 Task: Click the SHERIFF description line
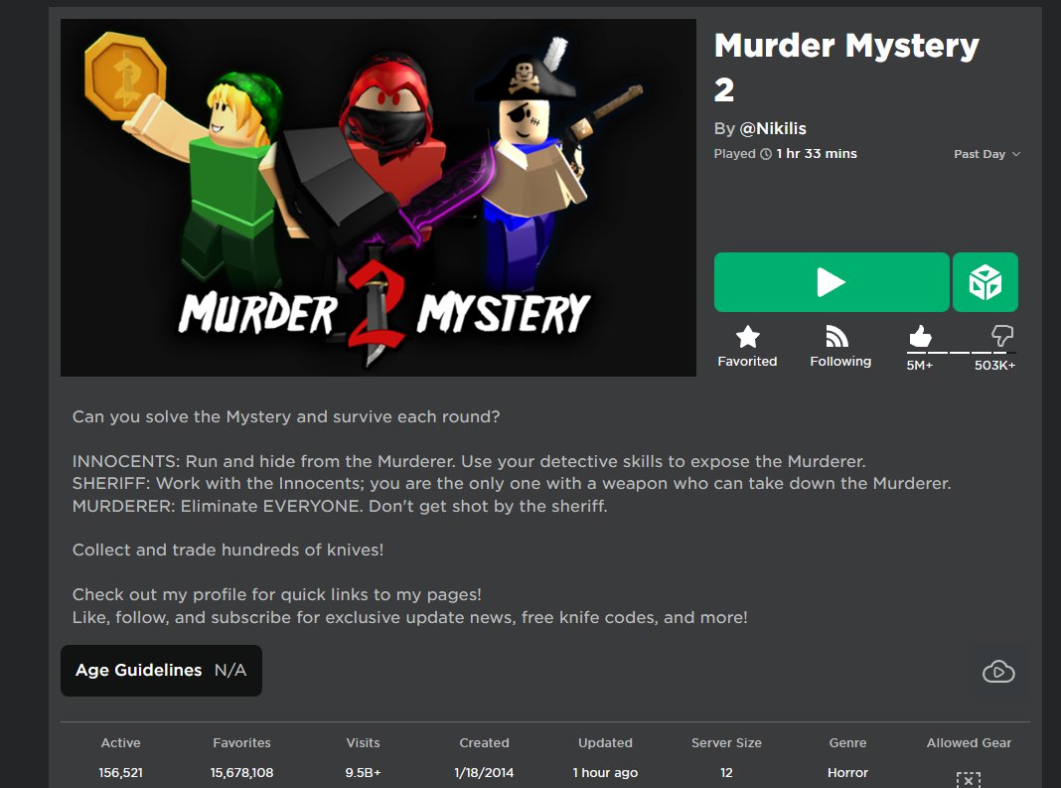(512, 483)
